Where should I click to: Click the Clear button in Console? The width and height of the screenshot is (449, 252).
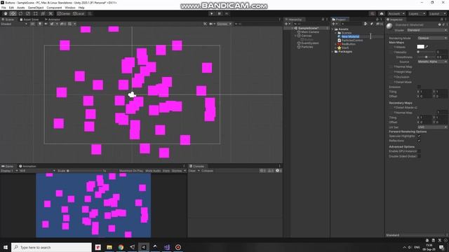pyautogui.click(x=192, y=171)
